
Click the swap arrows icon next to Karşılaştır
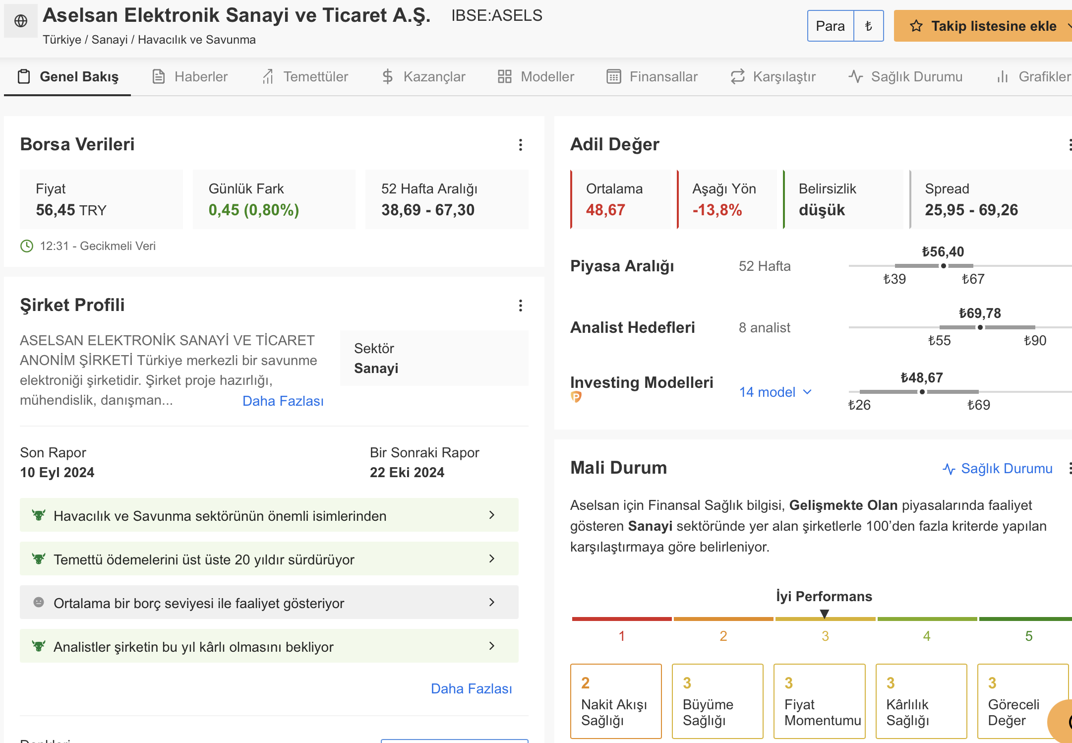(x=737, y=76)
